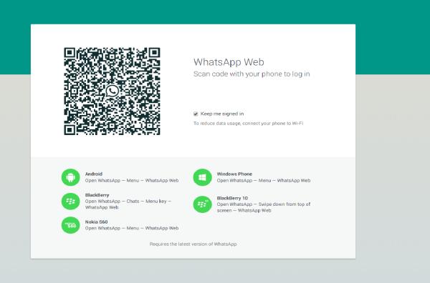This screenshot has height=283, width=430.
Task: Click Windows Phone 'Open WhatsApp — Menu' instructions
Action: (x=264, y=181)
